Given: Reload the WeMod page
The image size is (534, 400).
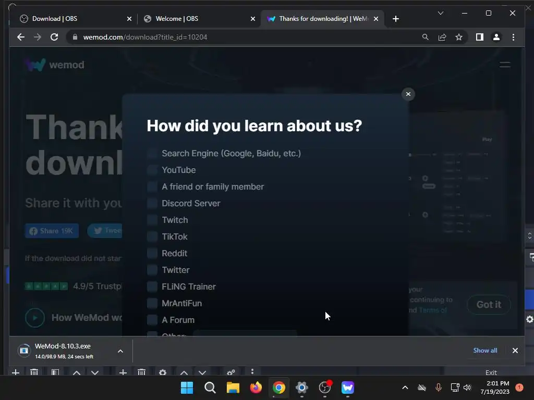Looking at the screenshot, I should coord(54,37).
